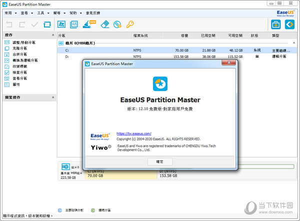Click the EaseUS logo in top-right corner
The height and width of the screenshot is (221, 300).
click(x=285, y=13)
